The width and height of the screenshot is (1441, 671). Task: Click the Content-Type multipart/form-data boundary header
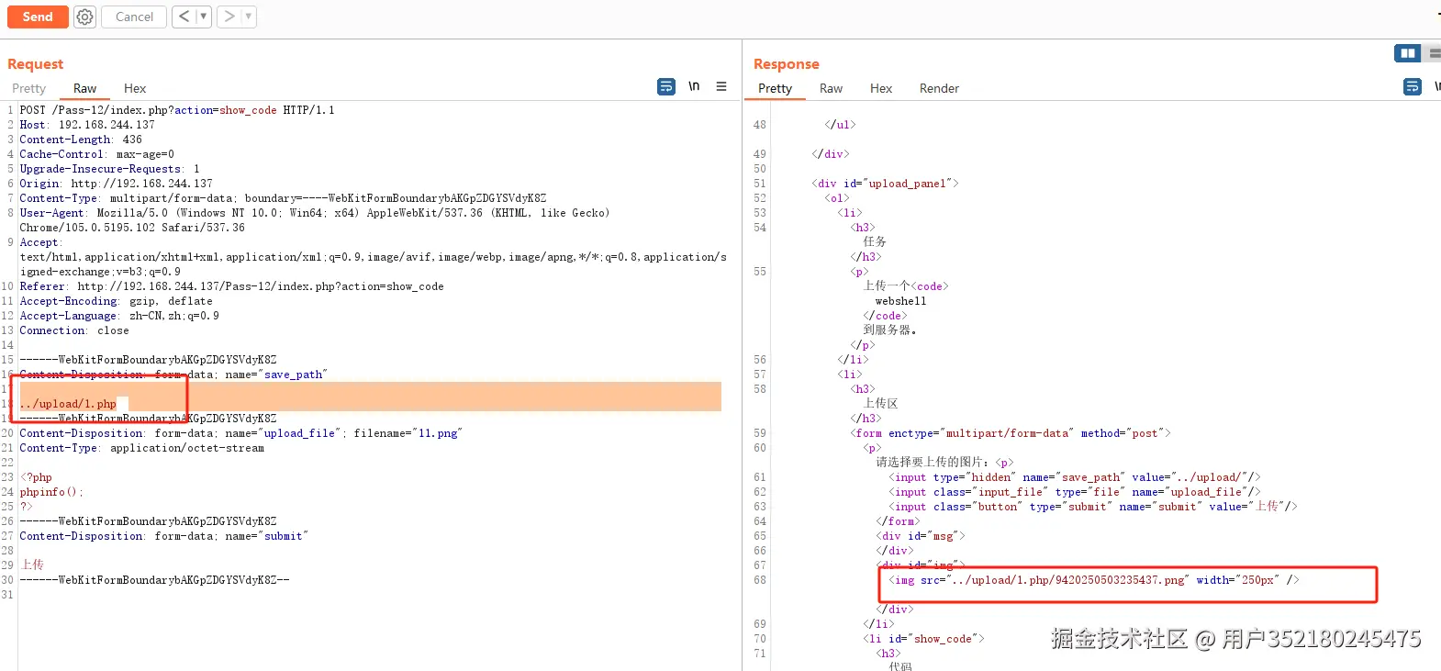(x=283, y=198)
